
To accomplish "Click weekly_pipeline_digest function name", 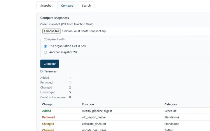I will (x=97, y=111).
